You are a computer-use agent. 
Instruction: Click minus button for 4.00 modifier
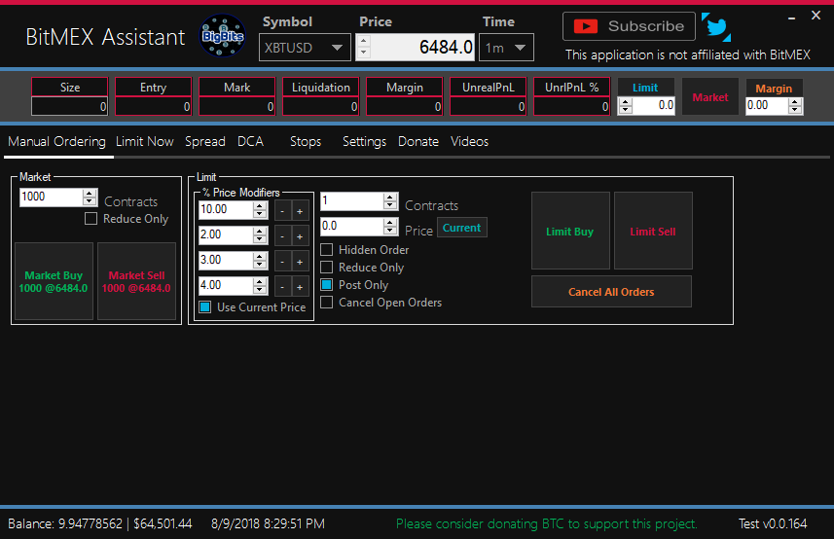click(282, 287)
